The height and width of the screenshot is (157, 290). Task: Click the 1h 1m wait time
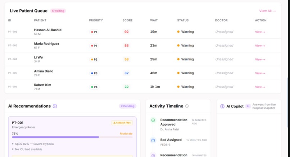click(155, 87)
